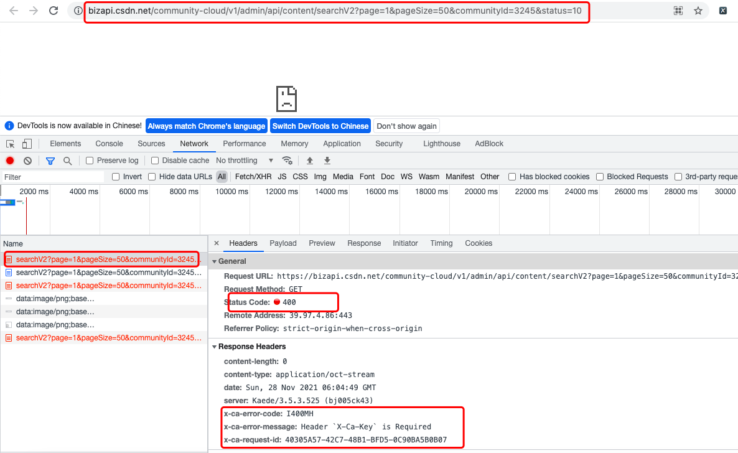Screen dimensions: 738x453
Task: Open the Payload tab of the request
Action: click(x=283, y=243)
